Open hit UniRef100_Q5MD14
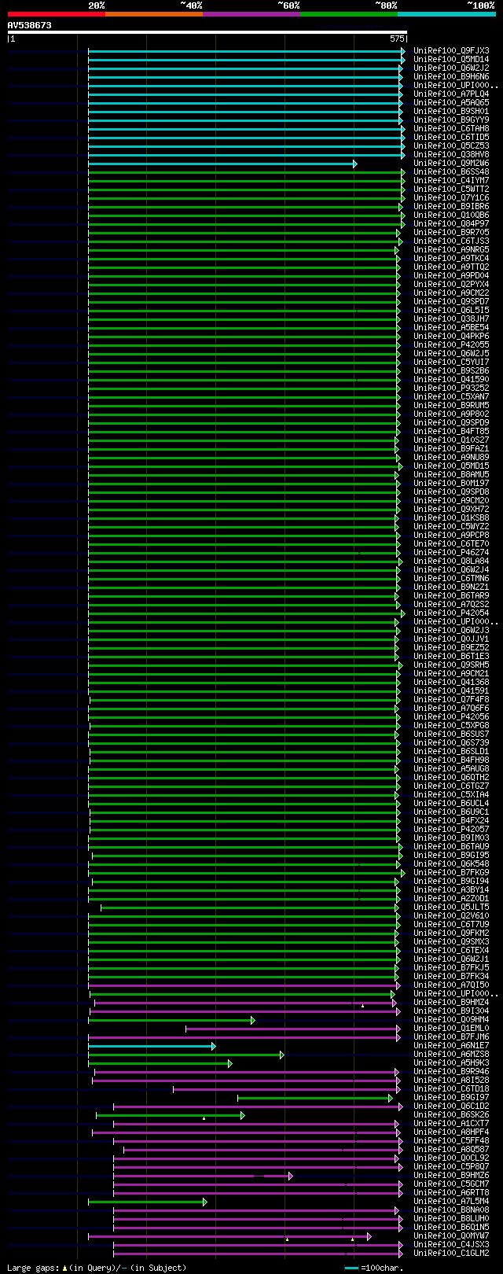The image size is (503, 1274). pos(451,60)
